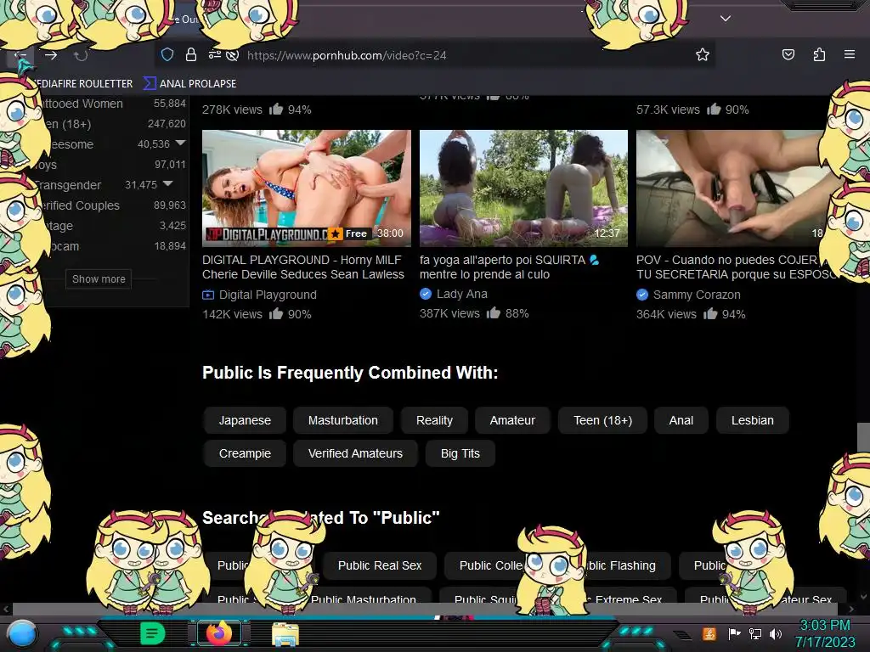Open the volume speaker icon in the tray
The width and height of the screenshot is (870, 652).
pos(775,633)
